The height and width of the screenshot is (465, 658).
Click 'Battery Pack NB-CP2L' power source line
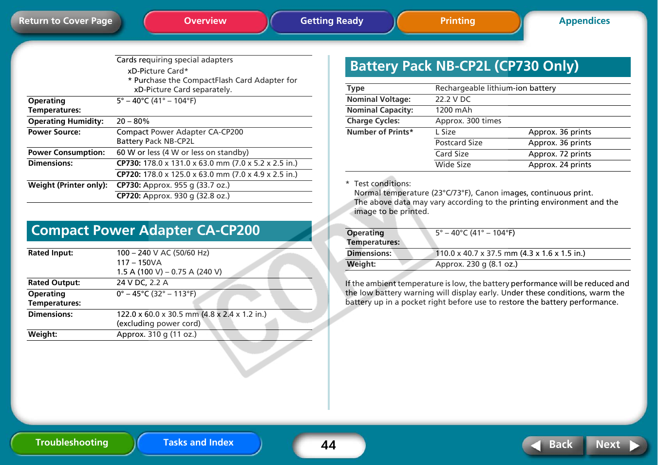(x=155, y=141)
